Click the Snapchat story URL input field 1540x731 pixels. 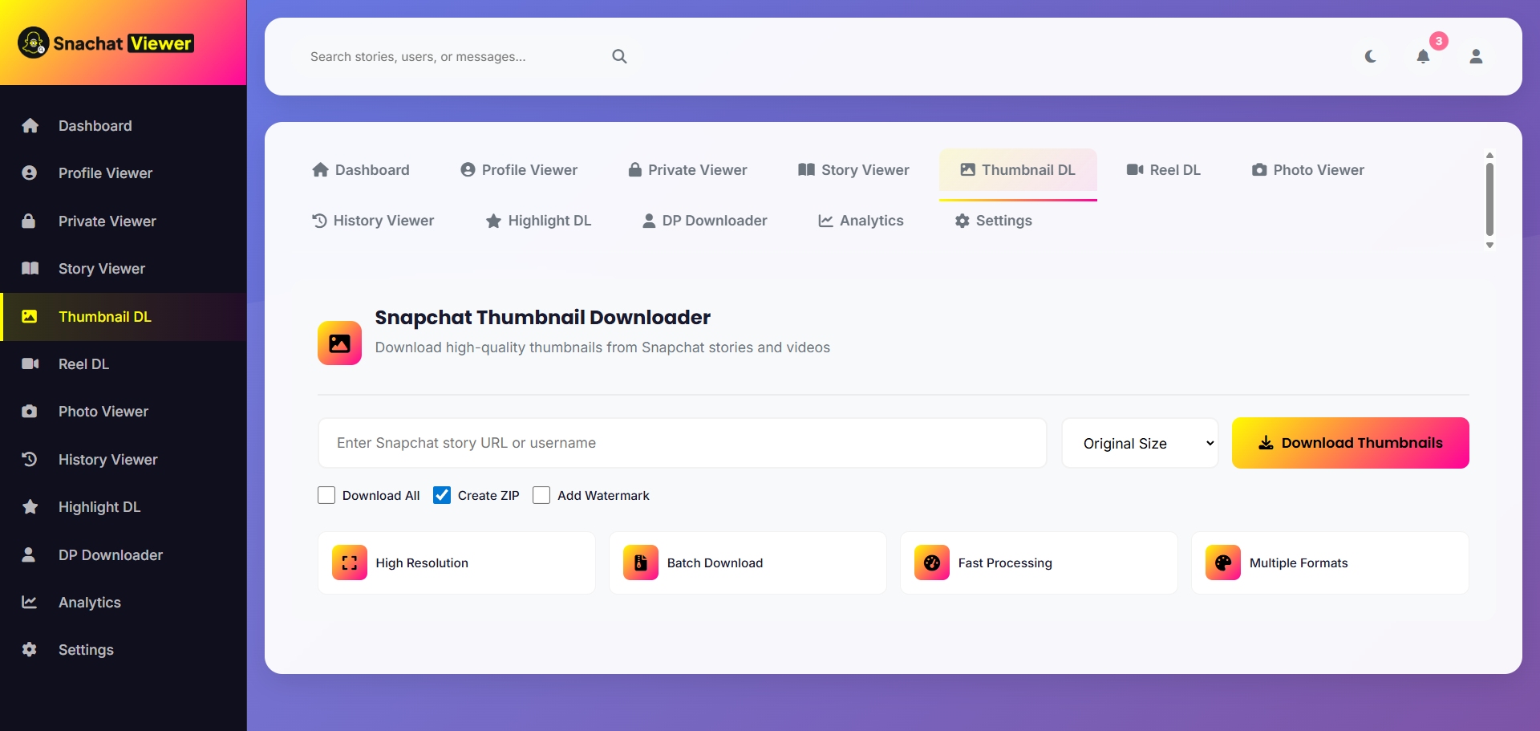pyautogui.click(x=682, y=443)
